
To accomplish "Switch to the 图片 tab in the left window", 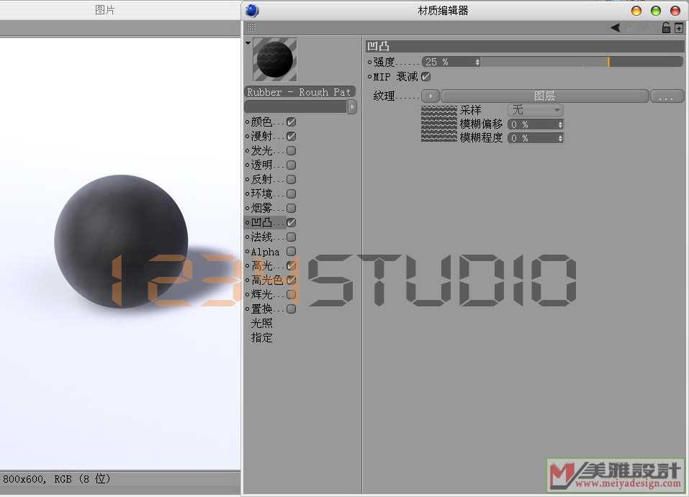I will 104,9.
